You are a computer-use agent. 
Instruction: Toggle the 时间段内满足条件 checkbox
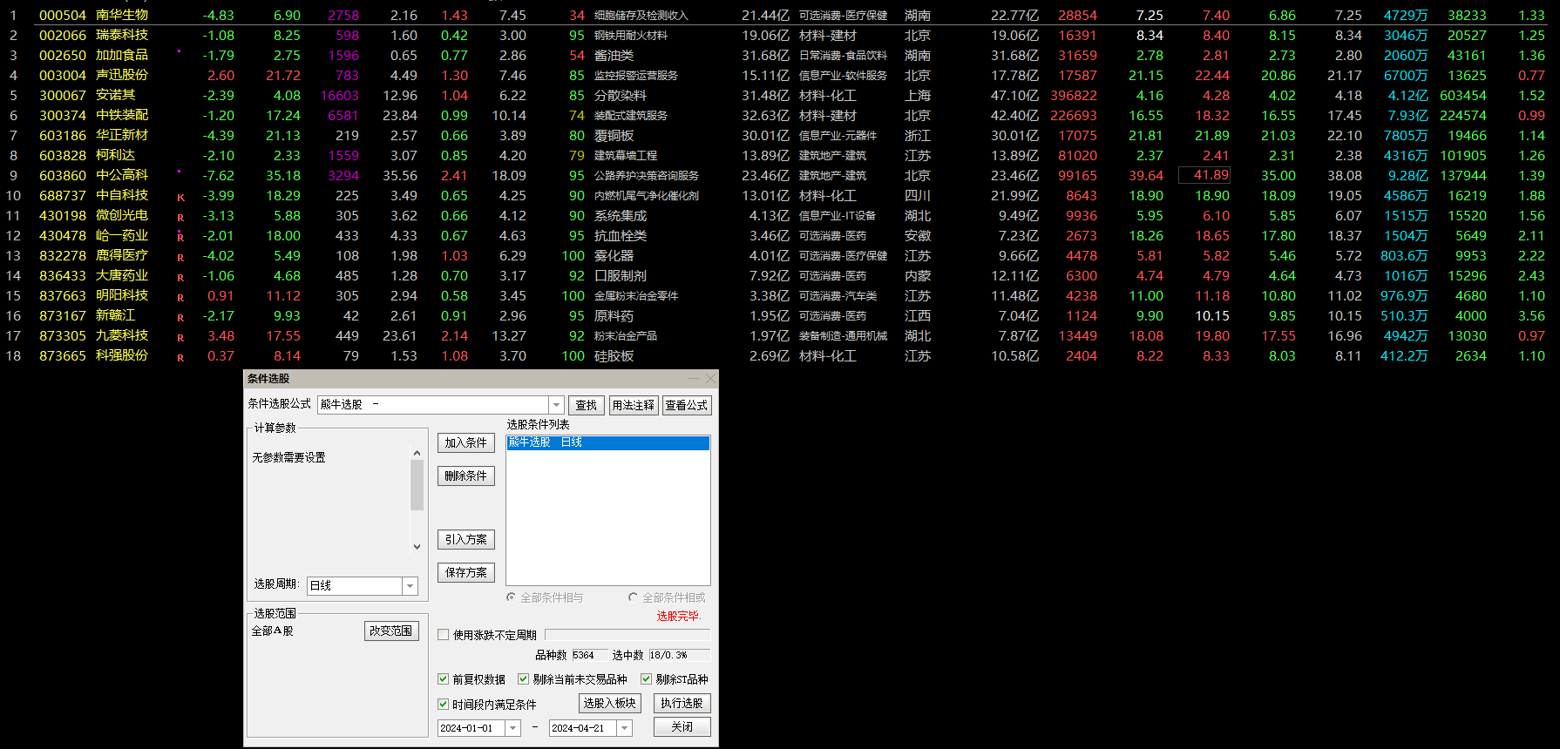(444, 704)
